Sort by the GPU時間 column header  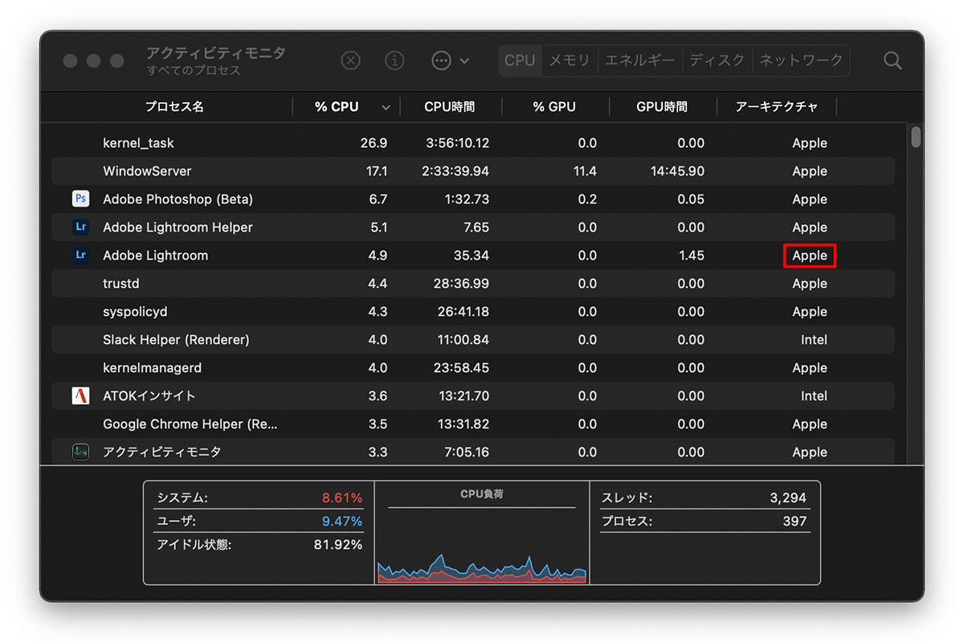pyautogui.click(x=662, y=106)
